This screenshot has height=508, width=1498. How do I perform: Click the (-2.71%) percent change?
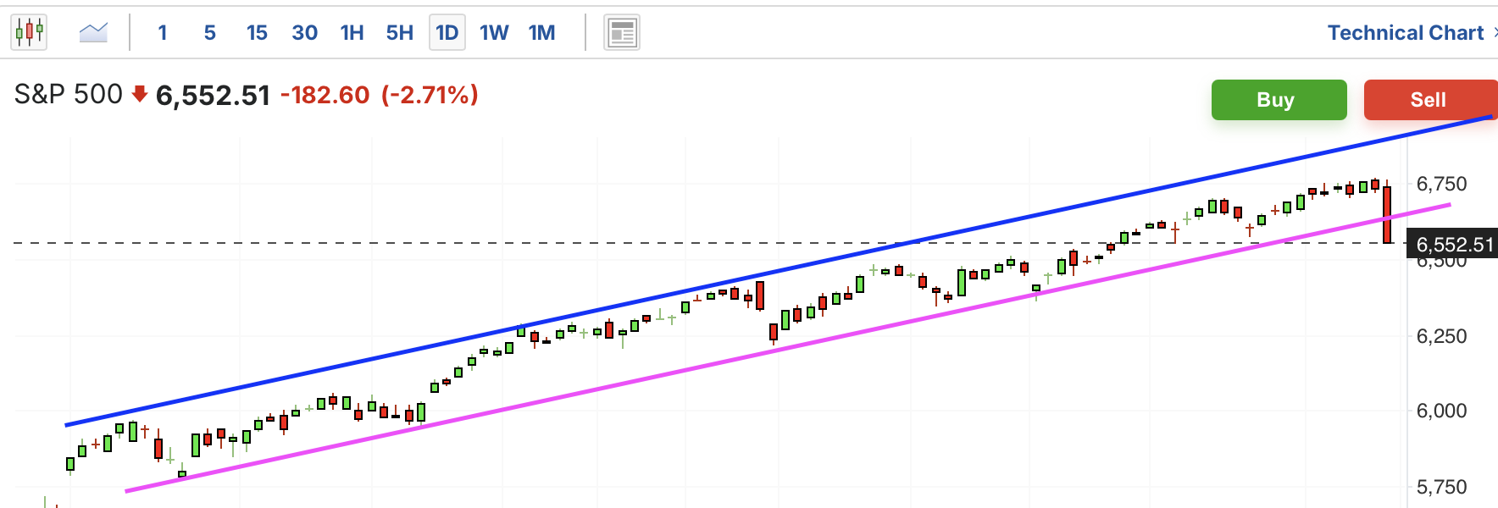click(430, 95)
